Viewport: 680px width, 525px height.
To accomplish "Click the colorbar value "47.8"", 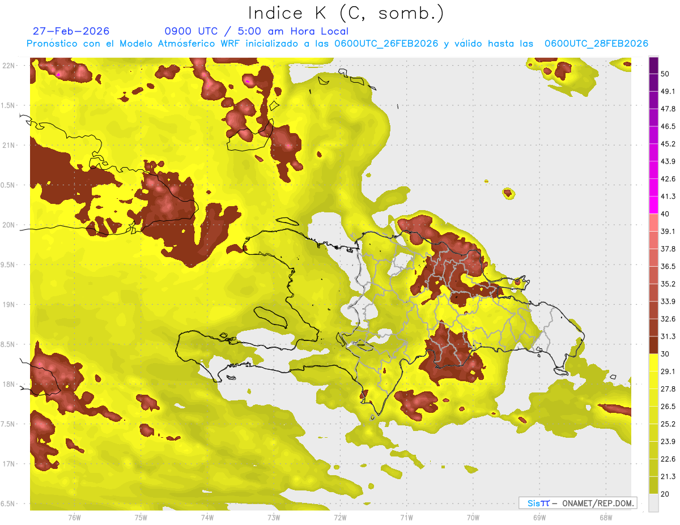I will (668, 109).
